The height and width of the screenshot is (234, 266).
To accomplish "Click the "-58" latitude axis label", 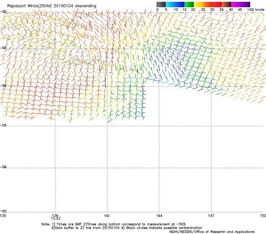I will [3, 167].
